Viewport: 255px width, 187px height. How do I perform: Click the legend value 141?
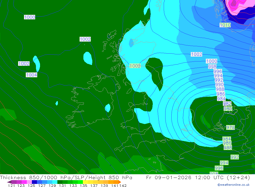[x=115, y=185]
